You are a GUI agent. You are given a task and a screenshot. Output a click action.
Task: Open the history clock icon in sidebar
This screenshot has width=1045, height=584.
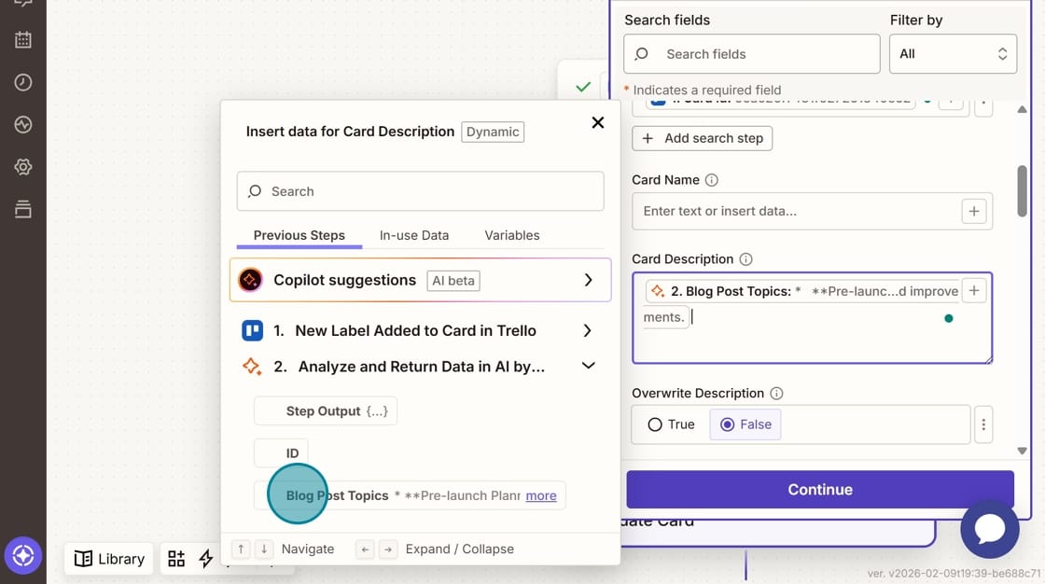click(22, 82)
